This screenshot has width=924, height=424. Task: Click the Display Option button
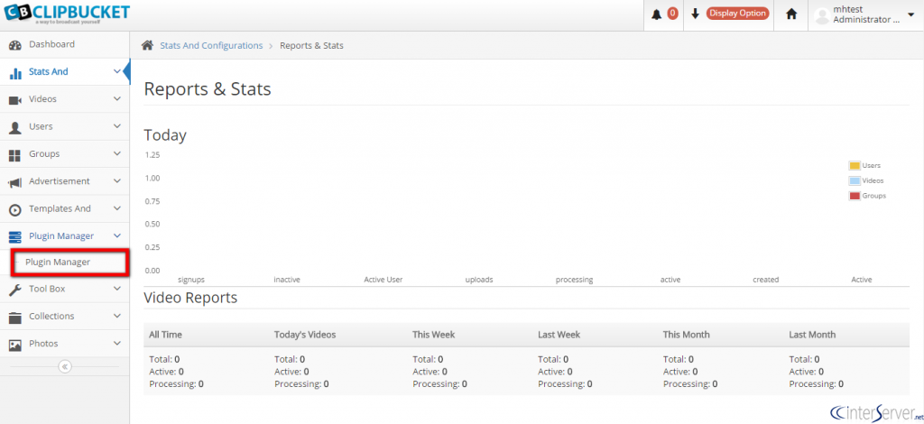click(x=737, y=14)
